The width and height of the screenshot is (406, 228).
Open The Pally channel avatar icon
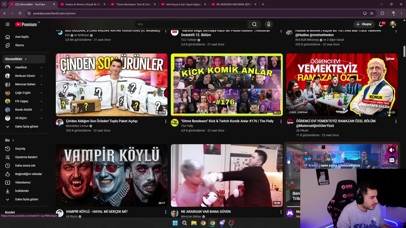[174, 123]
